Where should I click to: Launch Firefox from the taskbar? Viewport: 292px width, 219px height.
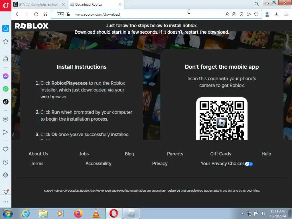coord(78,213)
